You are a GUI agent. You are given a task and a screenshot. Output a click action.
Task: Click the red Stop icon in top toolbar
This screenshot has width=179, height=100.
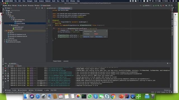tap(163, 6)
